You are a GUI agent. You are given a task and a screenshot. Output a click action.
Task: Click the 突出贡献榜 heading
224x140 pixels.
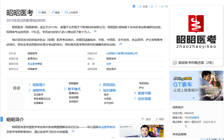click(x=179, y=134)
